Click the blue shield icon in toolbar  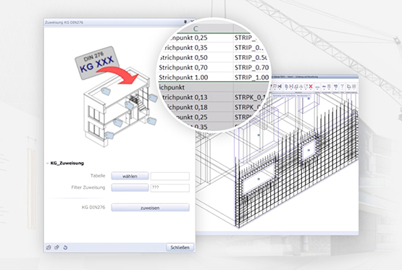pyautogui.click(x=335, y=86)
